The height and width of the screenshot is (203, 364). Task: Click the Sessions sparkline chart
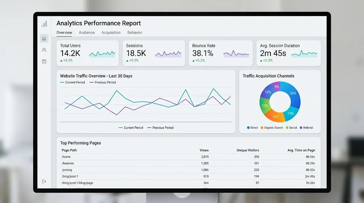coord(168,54)
